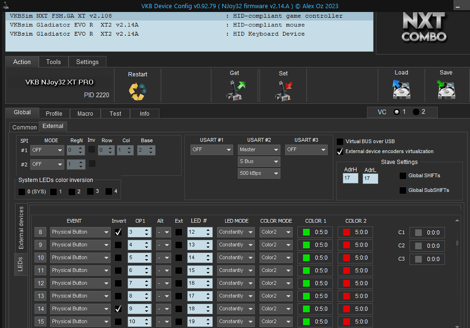Open the SPI #1 MODE dropdown

point(47,150)
